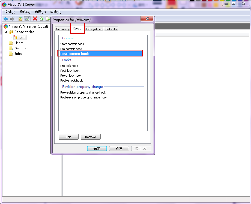Click VisualSVN Server (Local) root icon

coord(6,26)
